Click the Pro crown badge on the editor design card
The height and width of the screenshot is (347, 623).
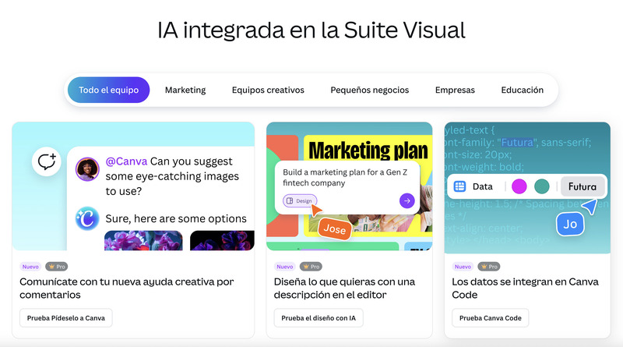(311, 267)
